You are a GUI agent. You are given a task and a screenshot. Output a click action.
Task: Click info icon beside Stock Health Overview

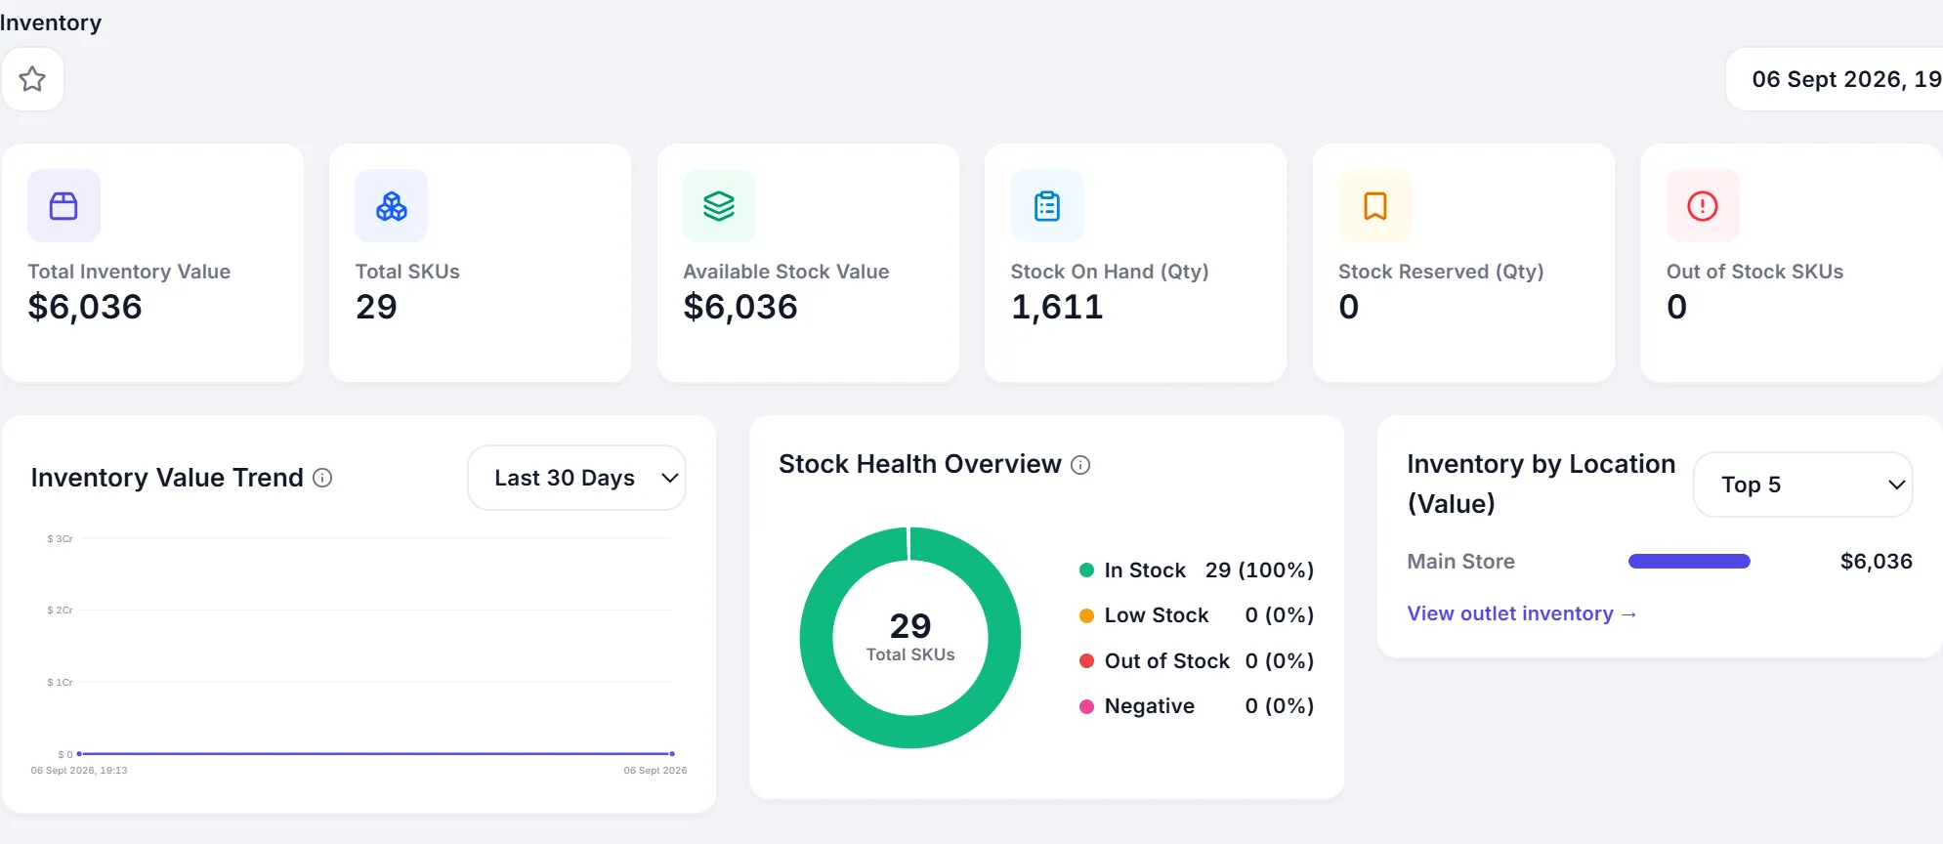pyautogui.click(x=1080, y=465)
